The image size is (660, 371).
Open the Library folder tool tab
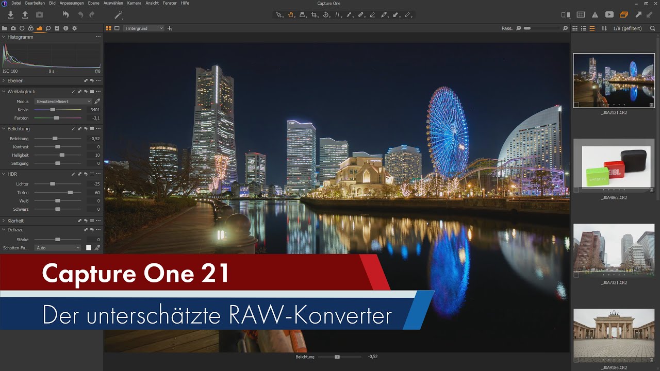tap(5, 28)
